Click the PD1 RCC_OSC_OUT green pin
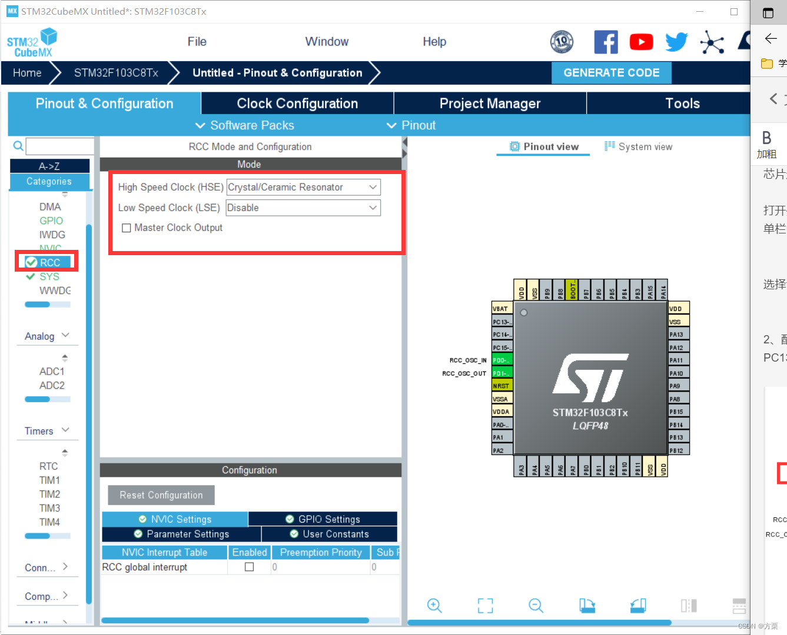The image size is (787, 635). pyautogui.click(x=502, y=373)
